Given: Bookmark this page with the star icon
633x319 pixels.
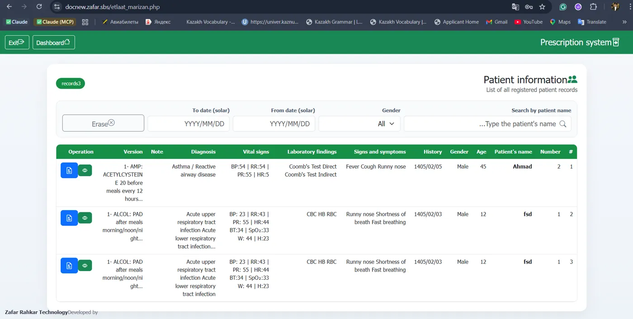Looking at the screenshot, I should coord(543,7).
